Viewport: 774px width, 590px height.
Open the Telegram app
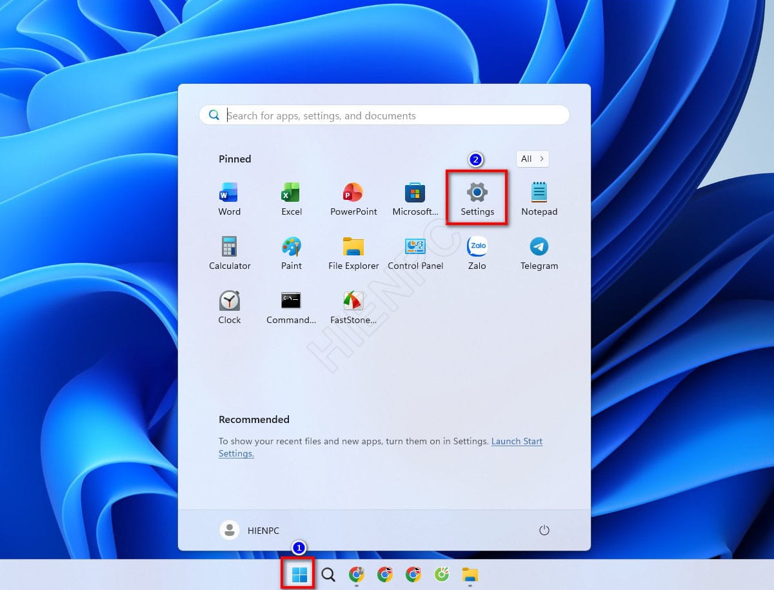pos(539,253)
